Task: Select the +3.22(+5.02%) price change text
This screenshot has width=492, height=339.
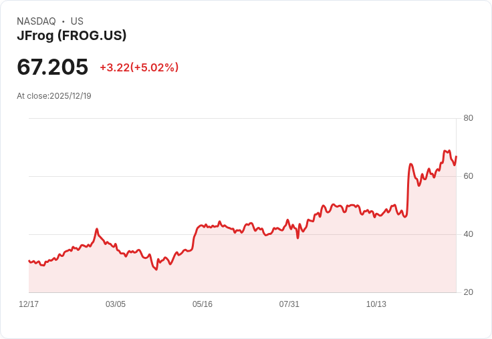Action: tap(139, 67)
